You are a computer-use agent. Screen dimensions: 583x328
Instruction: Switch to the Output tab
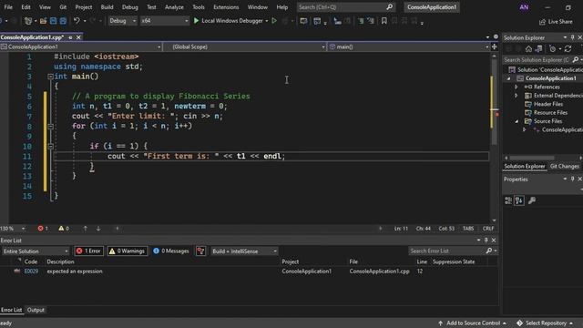tap(36, 310)
